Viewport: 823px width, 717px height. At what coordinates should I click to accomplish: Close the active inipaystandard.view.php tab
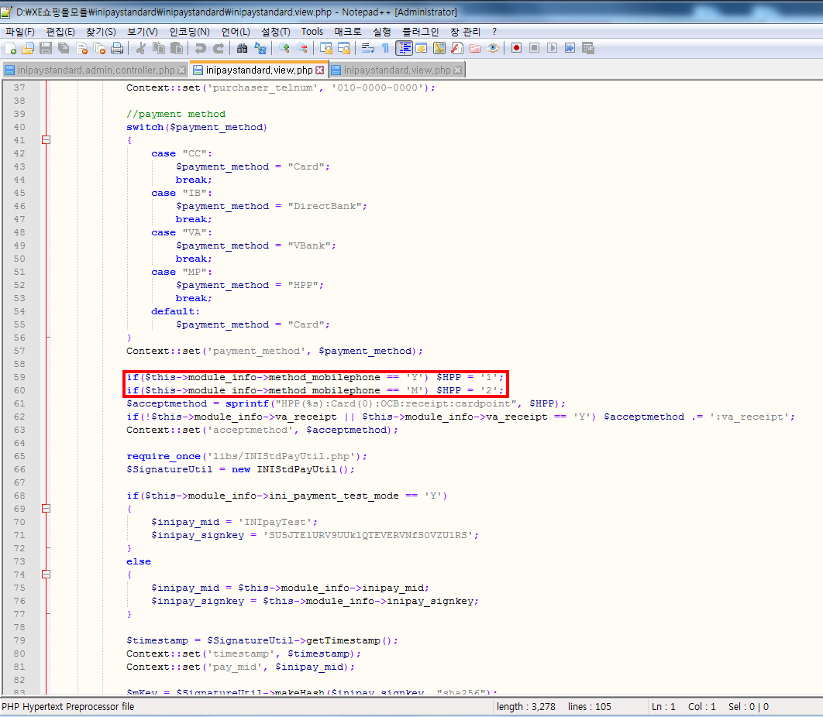point(319,70)
